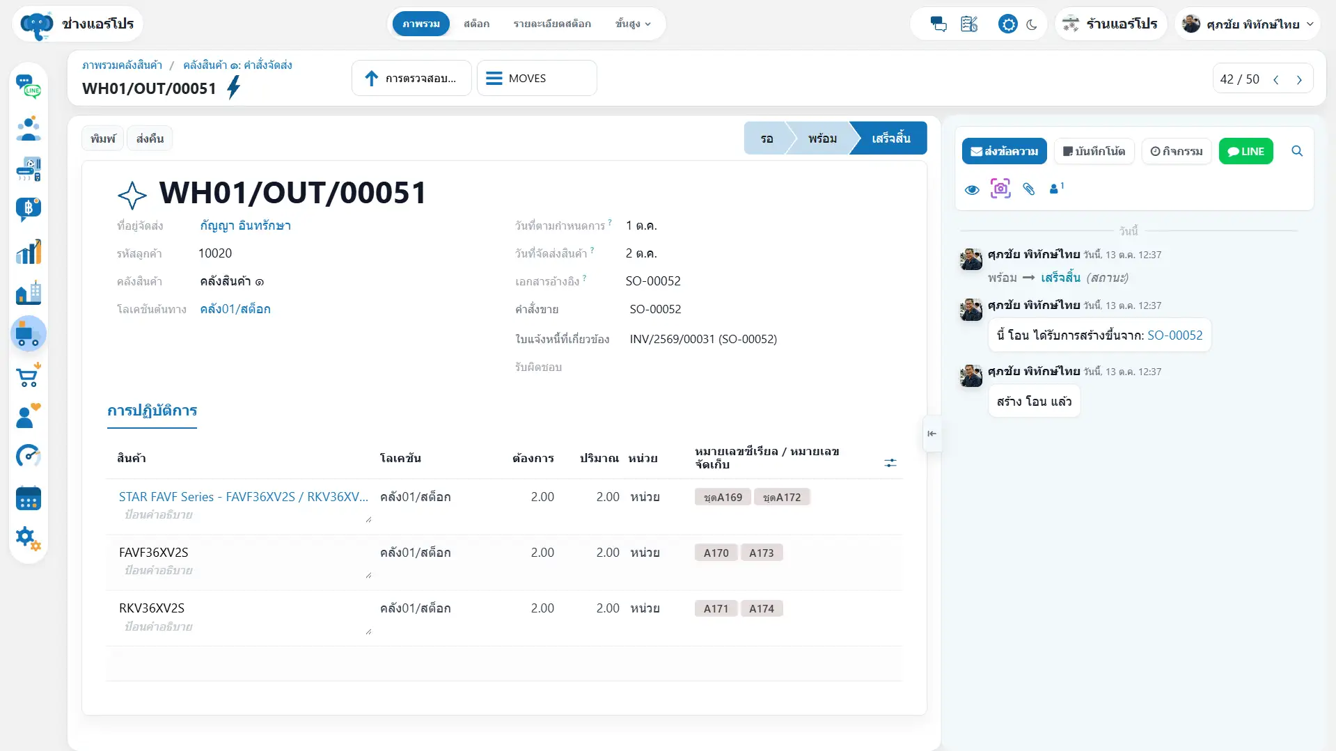Expand the ขั้นสูง dropdown menu
This screenshot has height=751, width=1336.
[x=633, y=24]
